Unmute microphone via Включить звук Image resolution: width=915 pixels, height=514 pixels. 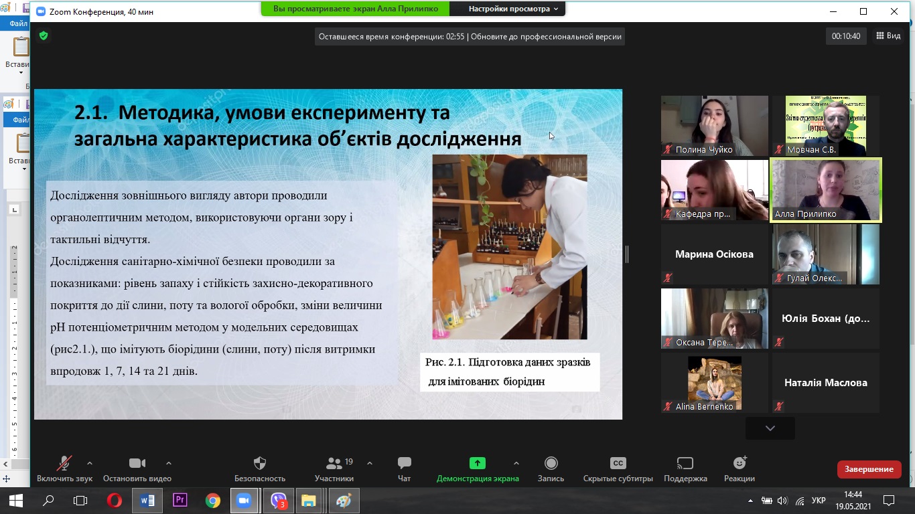(x=64, y=463)
